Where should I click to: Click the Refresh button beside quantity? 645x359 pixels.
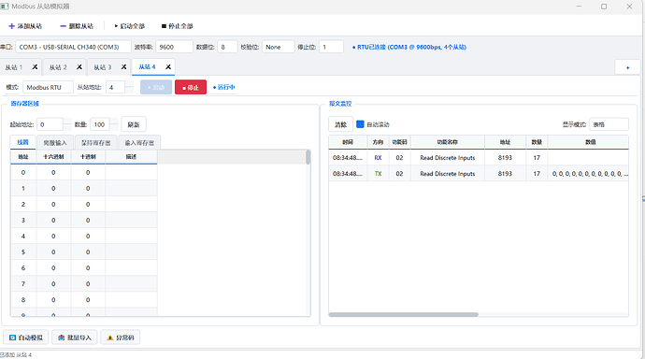pyautogui.click(x=134, y=124)
